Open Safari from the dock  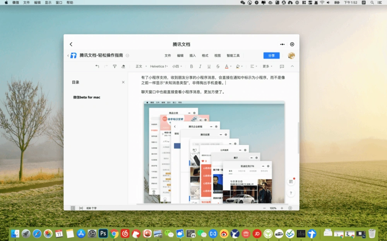click(x=37, y=233)
